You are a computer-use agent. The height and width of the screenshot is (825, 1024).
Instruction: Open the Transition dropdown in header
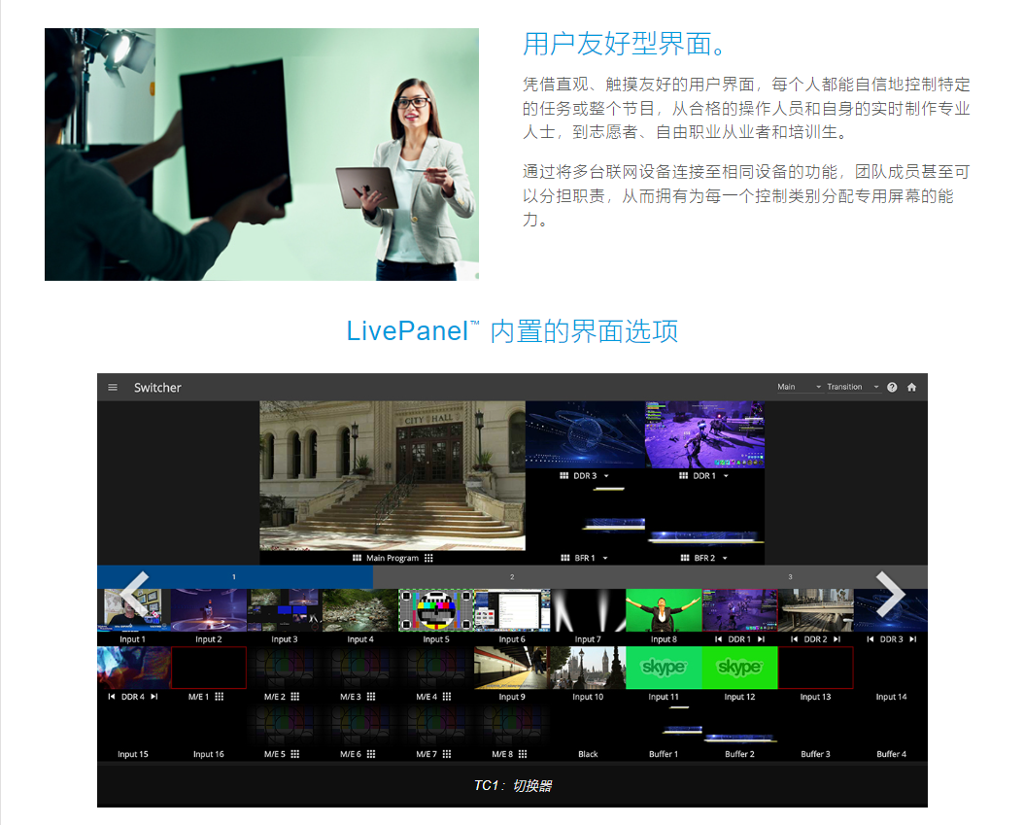point(853,387)
